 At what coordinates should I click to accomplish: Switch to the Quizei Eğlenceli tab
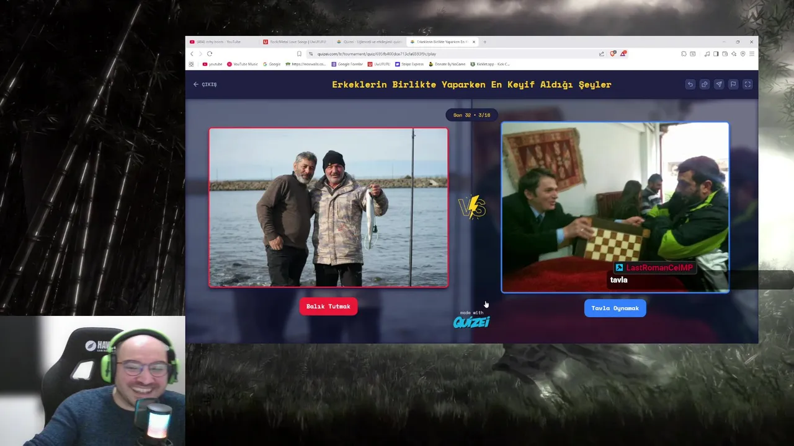(x=368, y=42)
